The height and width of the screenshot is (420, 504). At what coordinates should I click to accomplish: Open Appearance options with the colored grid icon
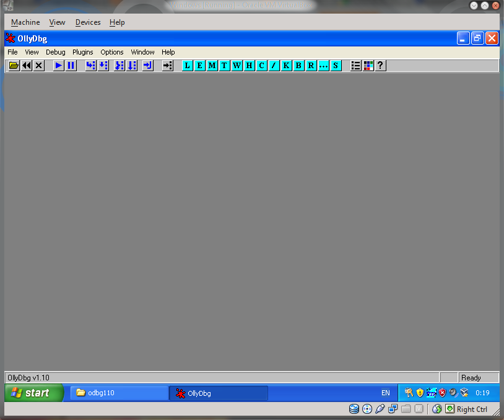coord(368,66)
